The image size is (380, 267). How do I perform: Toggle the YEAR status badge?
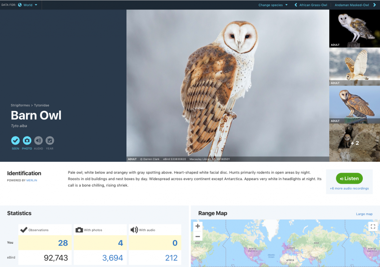pos(49,141)
